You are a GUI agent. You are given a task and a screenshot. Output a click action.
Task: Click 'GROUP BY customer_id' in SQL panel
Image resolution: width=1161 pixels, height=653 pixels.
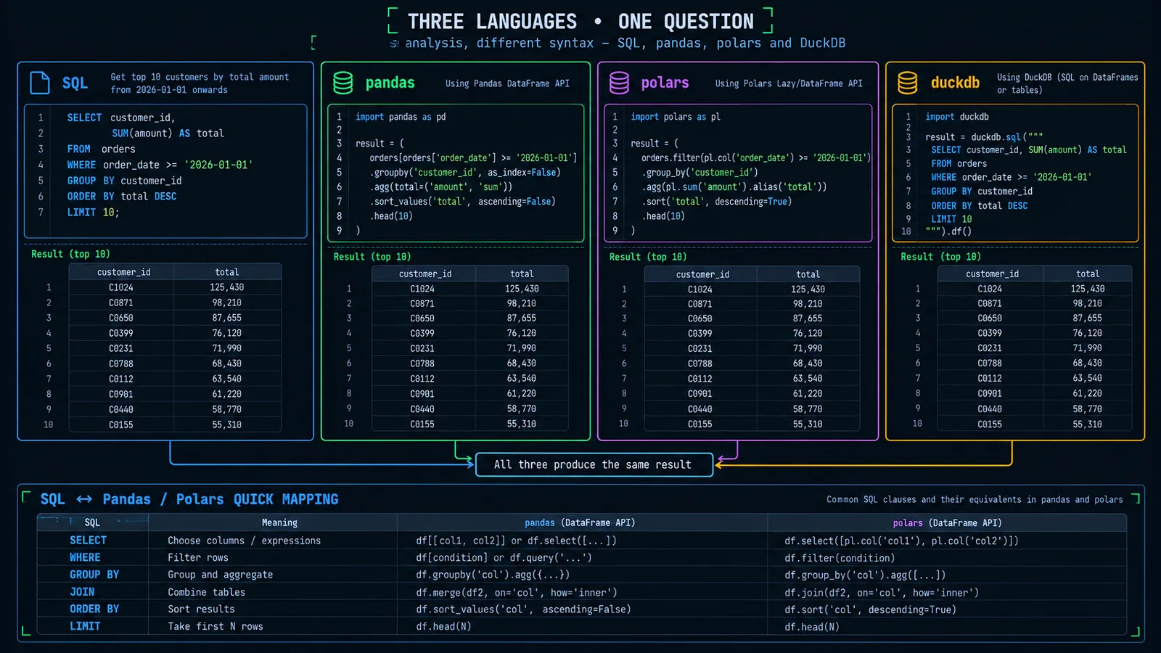[124, 181]
